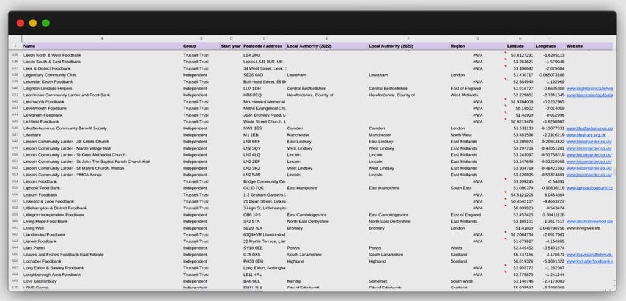Screen dimensions: 626x301
Task: Select Leicester South Foodbank cell
Action: 102,82
